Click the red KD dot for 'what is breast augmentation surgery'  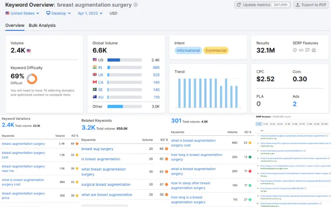coord(250,171)
